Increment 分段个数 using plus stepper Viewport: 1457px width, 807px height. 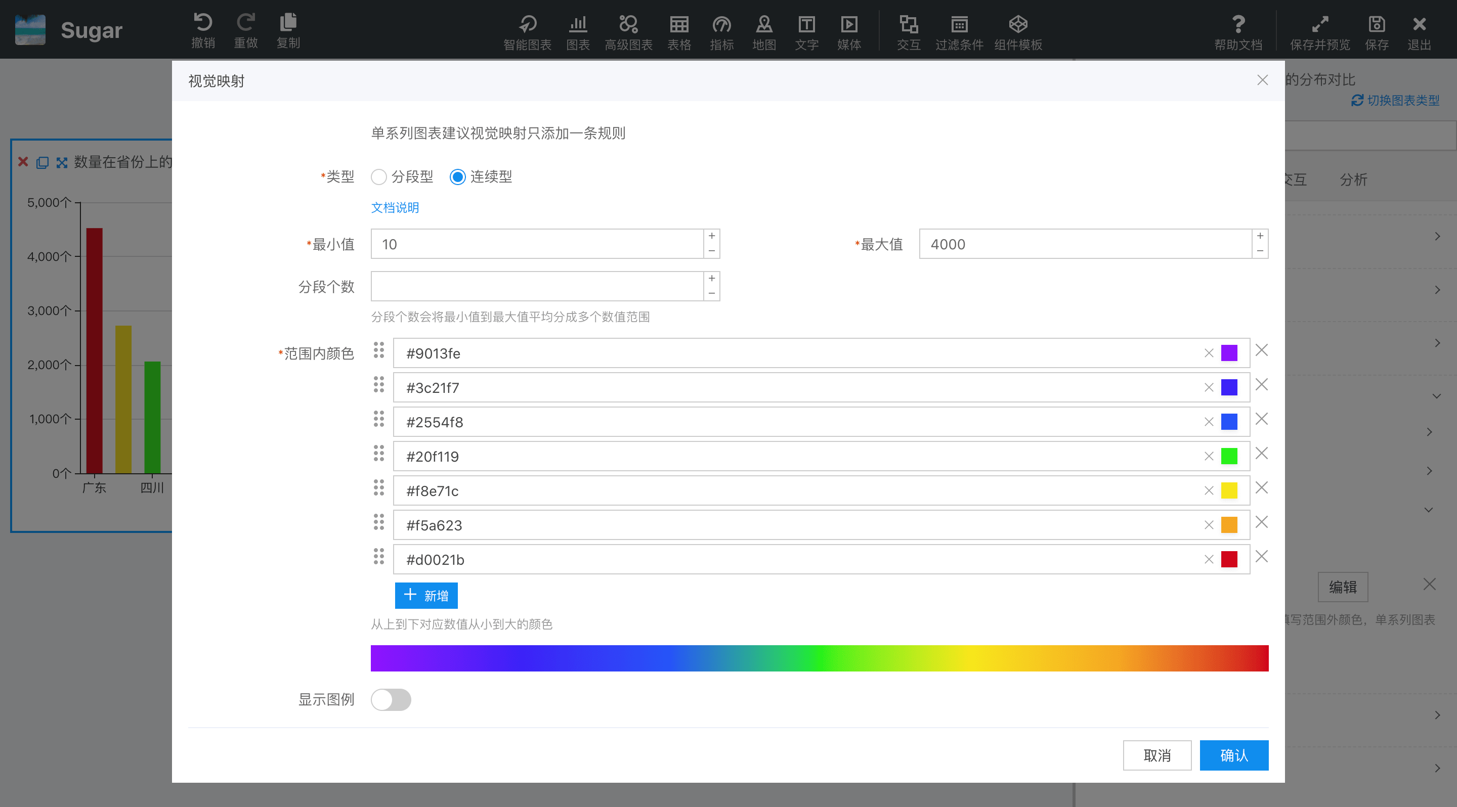click(711, 279)
